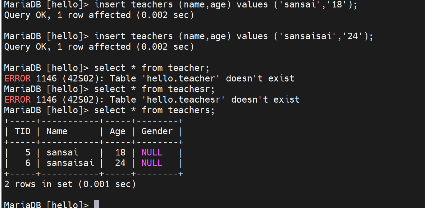
Task: Click the age value 18 in the table
Action: coord(120,153)
